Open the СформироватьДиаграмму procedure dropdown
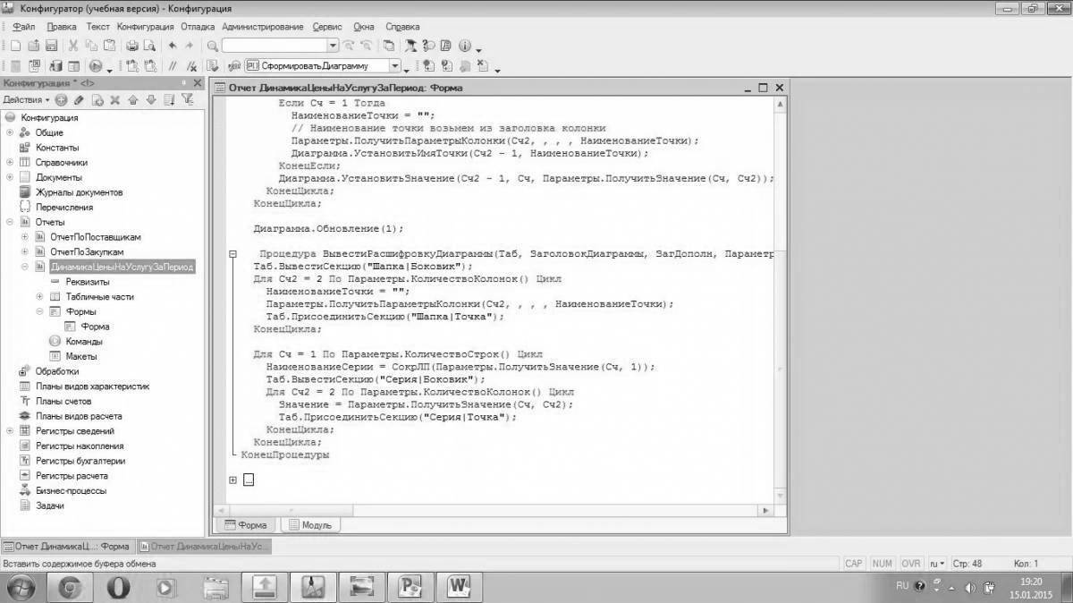The width and height of the screenshot is (1073, 603). [394, 65]
